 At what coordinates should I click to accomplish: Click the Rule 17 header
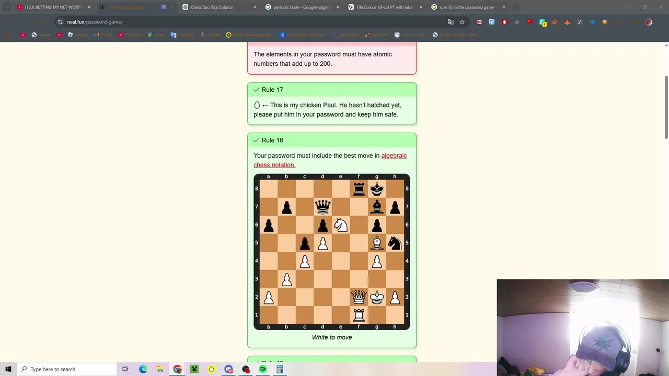point(332,90)
